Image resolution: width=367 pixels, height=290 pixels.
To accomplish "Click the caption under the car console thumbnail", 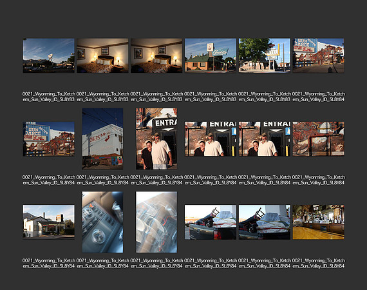I will (x=102, y=264).
